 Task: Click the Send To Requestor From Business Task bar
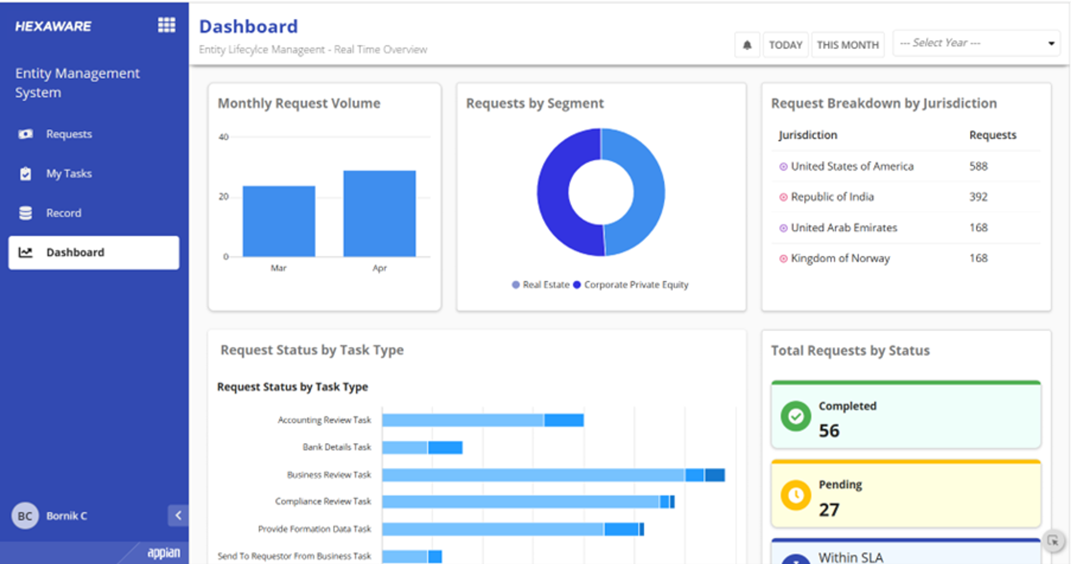click(412, 556)
